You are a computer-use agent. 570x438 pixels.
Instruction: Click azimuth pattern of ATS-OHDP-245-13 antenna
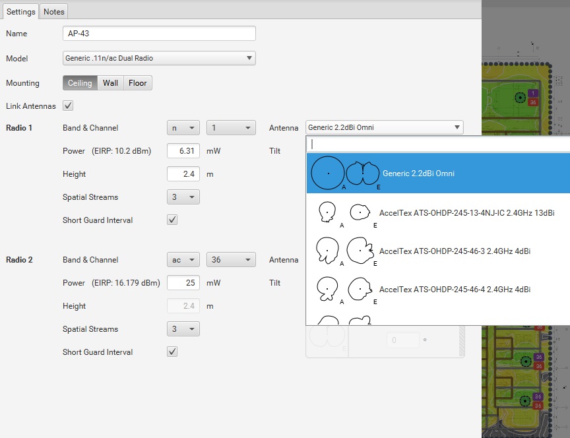click(327, 212)
